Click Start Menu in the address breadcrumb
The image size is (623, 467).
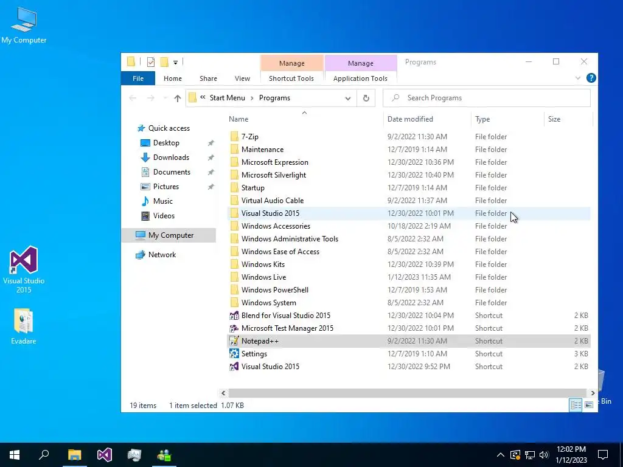[x=228, y=98]
